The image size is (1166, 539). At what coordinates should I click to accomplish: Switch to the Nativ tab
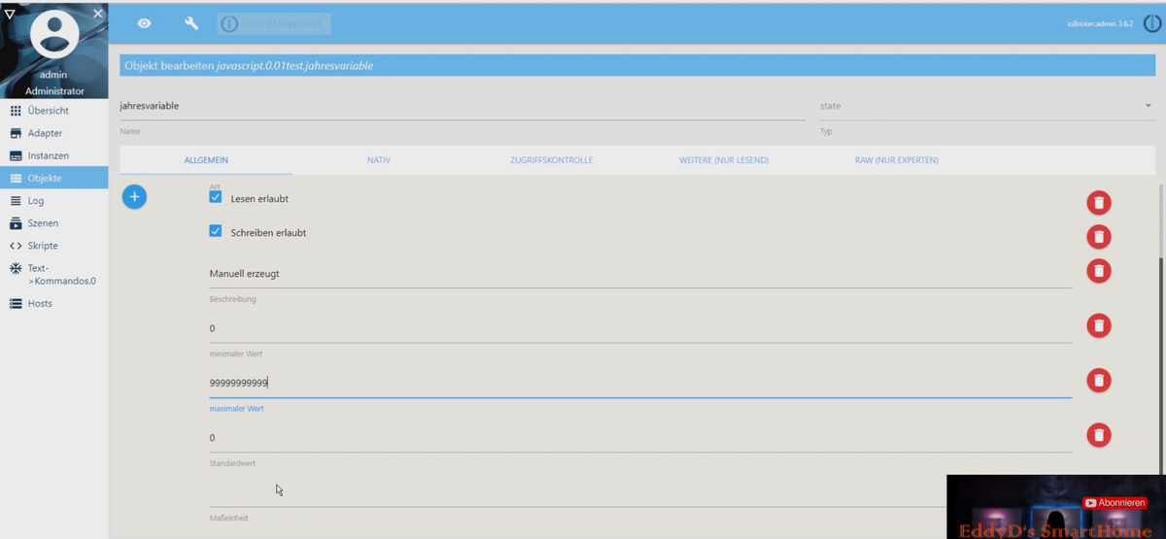[x=379, y=160]
